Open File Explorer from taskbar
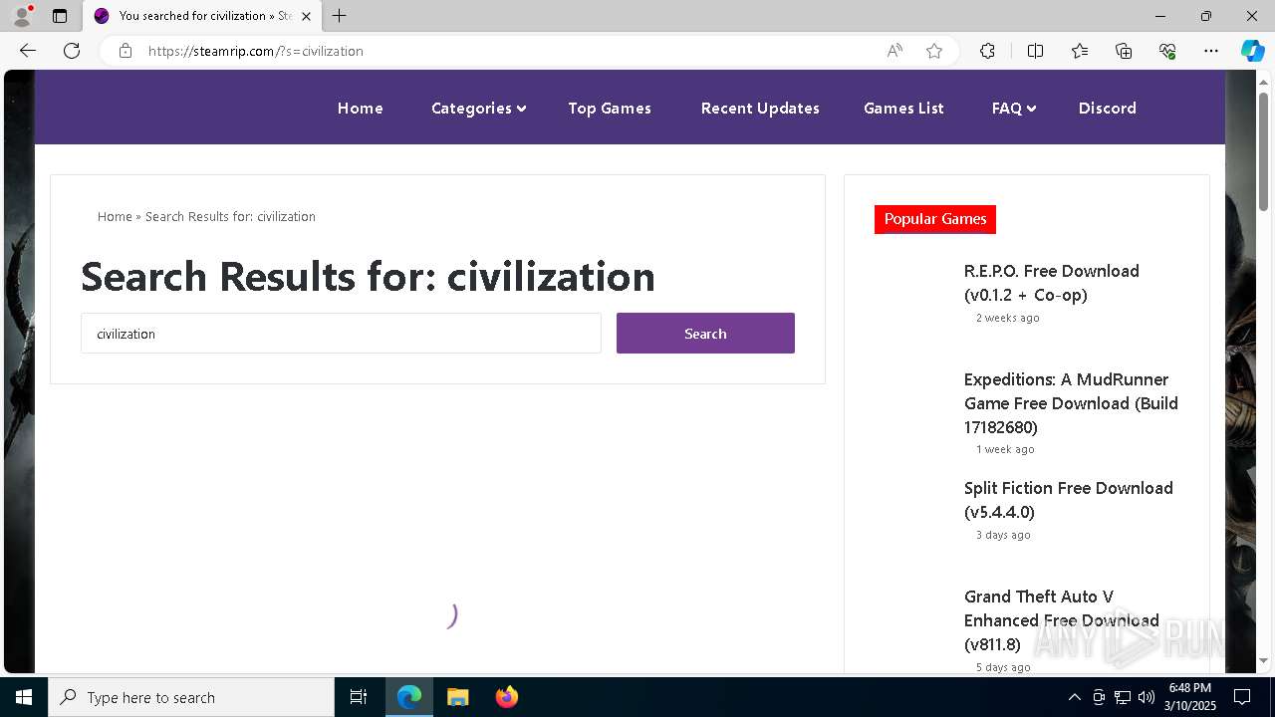Viewport: 1275px width, 717px height. [x=458, y=697]
